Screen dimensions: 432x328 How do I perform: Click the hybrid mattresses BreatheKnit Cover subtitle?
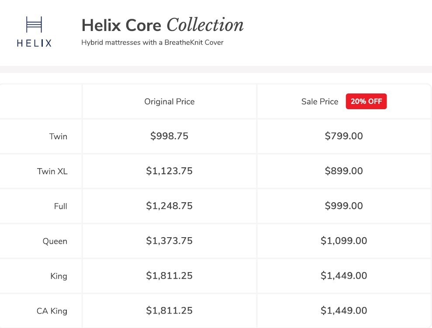point(152,43)
